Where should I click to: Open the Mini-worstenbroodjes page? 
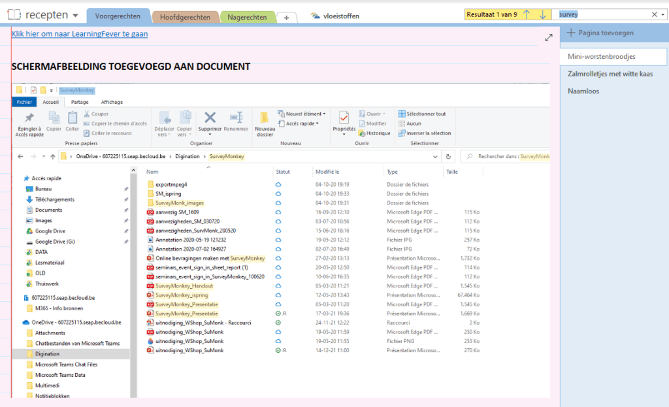613,56
